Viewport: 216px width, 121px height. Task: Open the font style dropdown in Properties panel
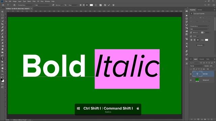tap(199, 29)
